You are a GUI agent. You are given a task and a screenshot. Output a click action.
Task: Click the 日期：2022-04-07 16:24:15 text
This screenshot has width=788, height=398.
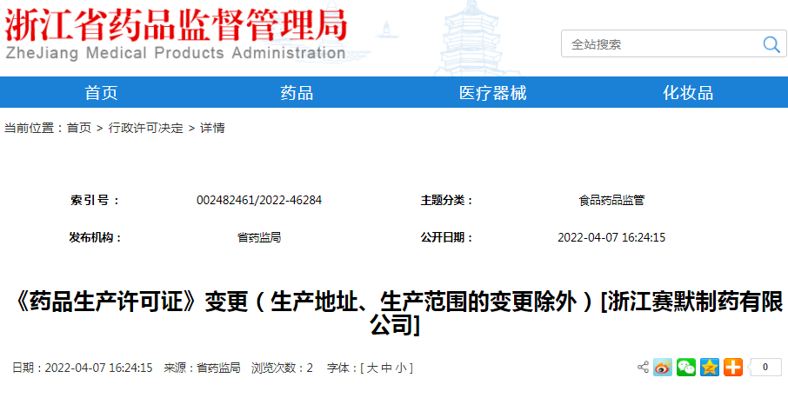(x=82, y=368)
